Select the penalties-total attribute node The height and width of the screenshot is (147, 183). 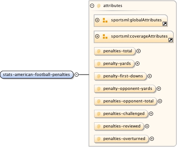pos(114,51)
